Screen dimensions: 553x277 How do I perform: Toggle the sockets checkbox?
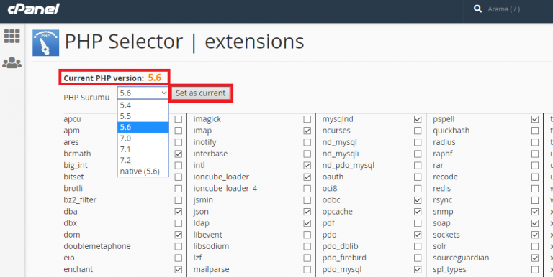(x=535, y=235)
